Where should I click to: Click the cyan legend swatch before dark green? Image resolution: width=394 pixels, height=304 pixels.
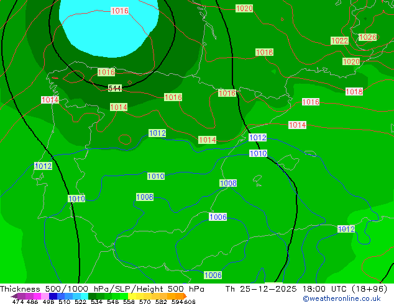(85, 296)
